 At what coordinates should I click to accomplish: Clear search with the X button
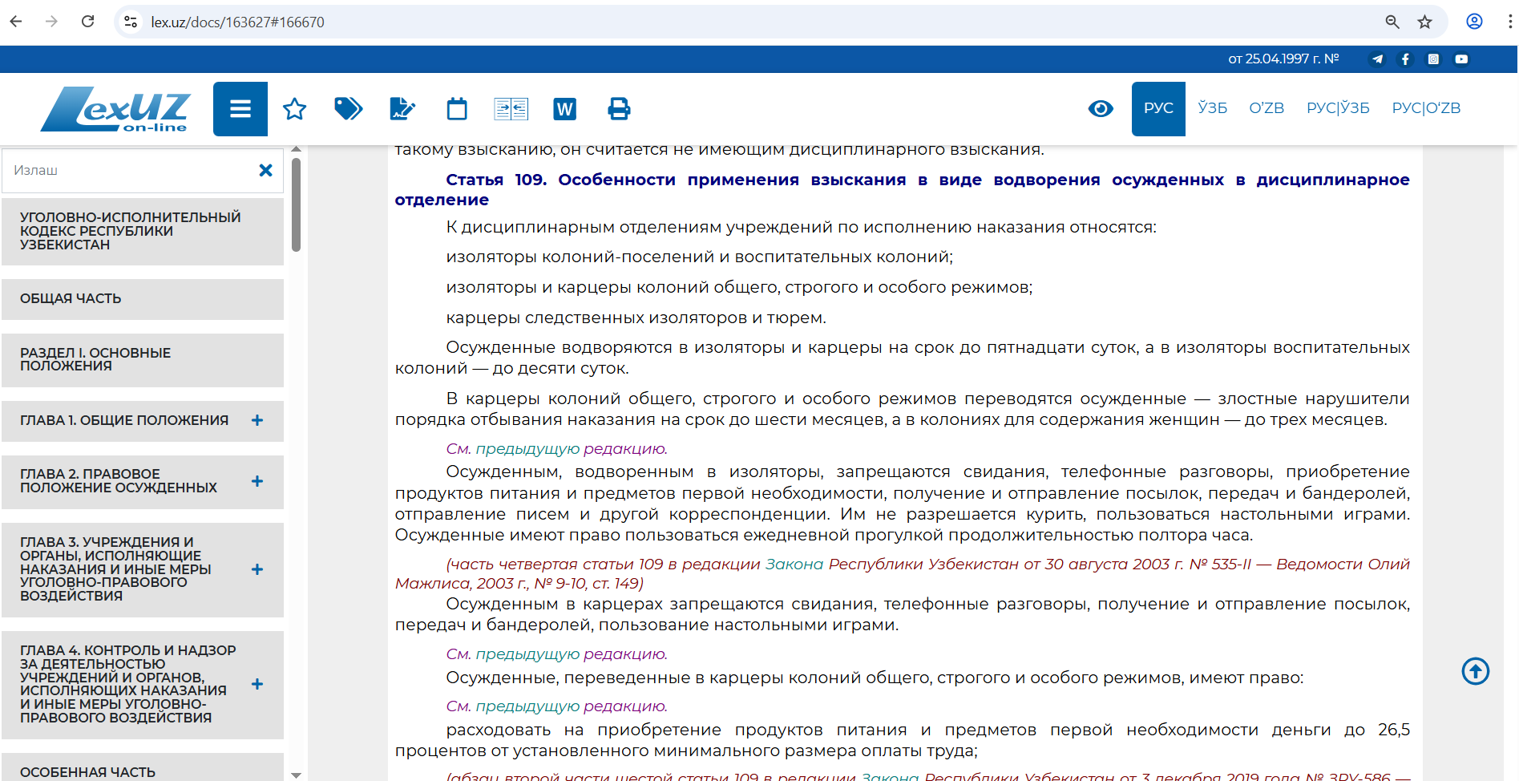coord(266,171)
